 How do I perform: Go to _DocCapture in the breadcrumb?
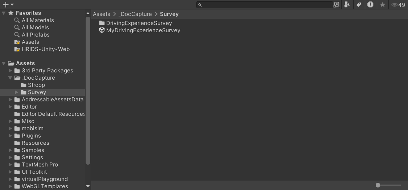(x=135, y=14)
